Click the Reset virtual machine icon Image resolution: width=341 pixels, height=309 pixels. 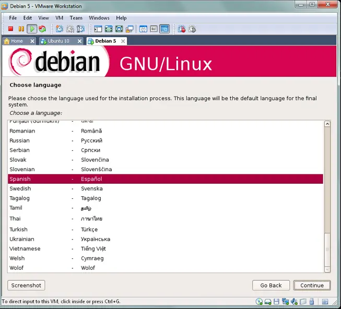(x=42, y=29)
